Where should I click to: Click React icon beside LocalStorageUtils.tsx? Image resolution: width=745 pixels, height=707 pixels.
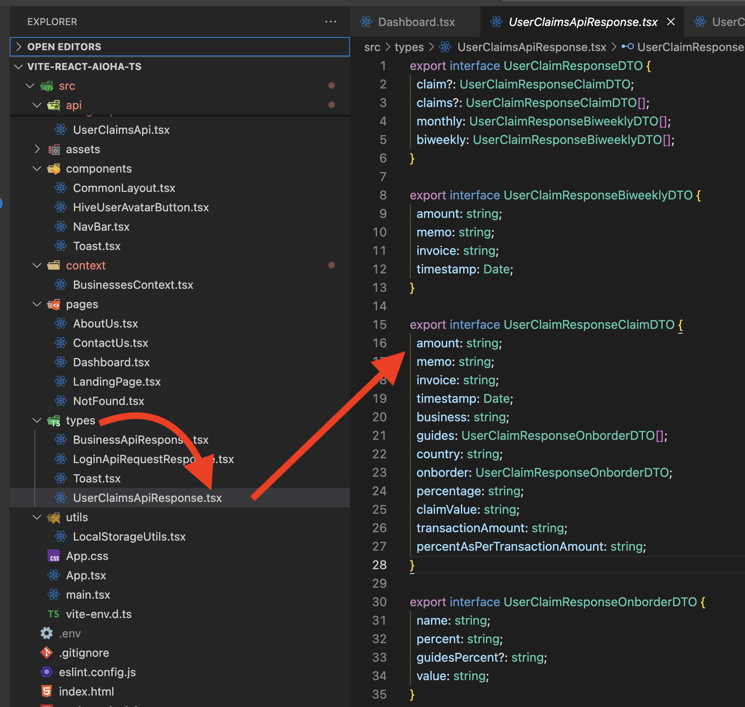point(61,537)
